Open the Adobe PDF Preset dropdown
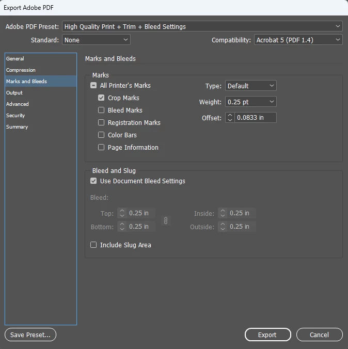Image resolution: width=348 pixels, height=349 pixels. [202, 27]
